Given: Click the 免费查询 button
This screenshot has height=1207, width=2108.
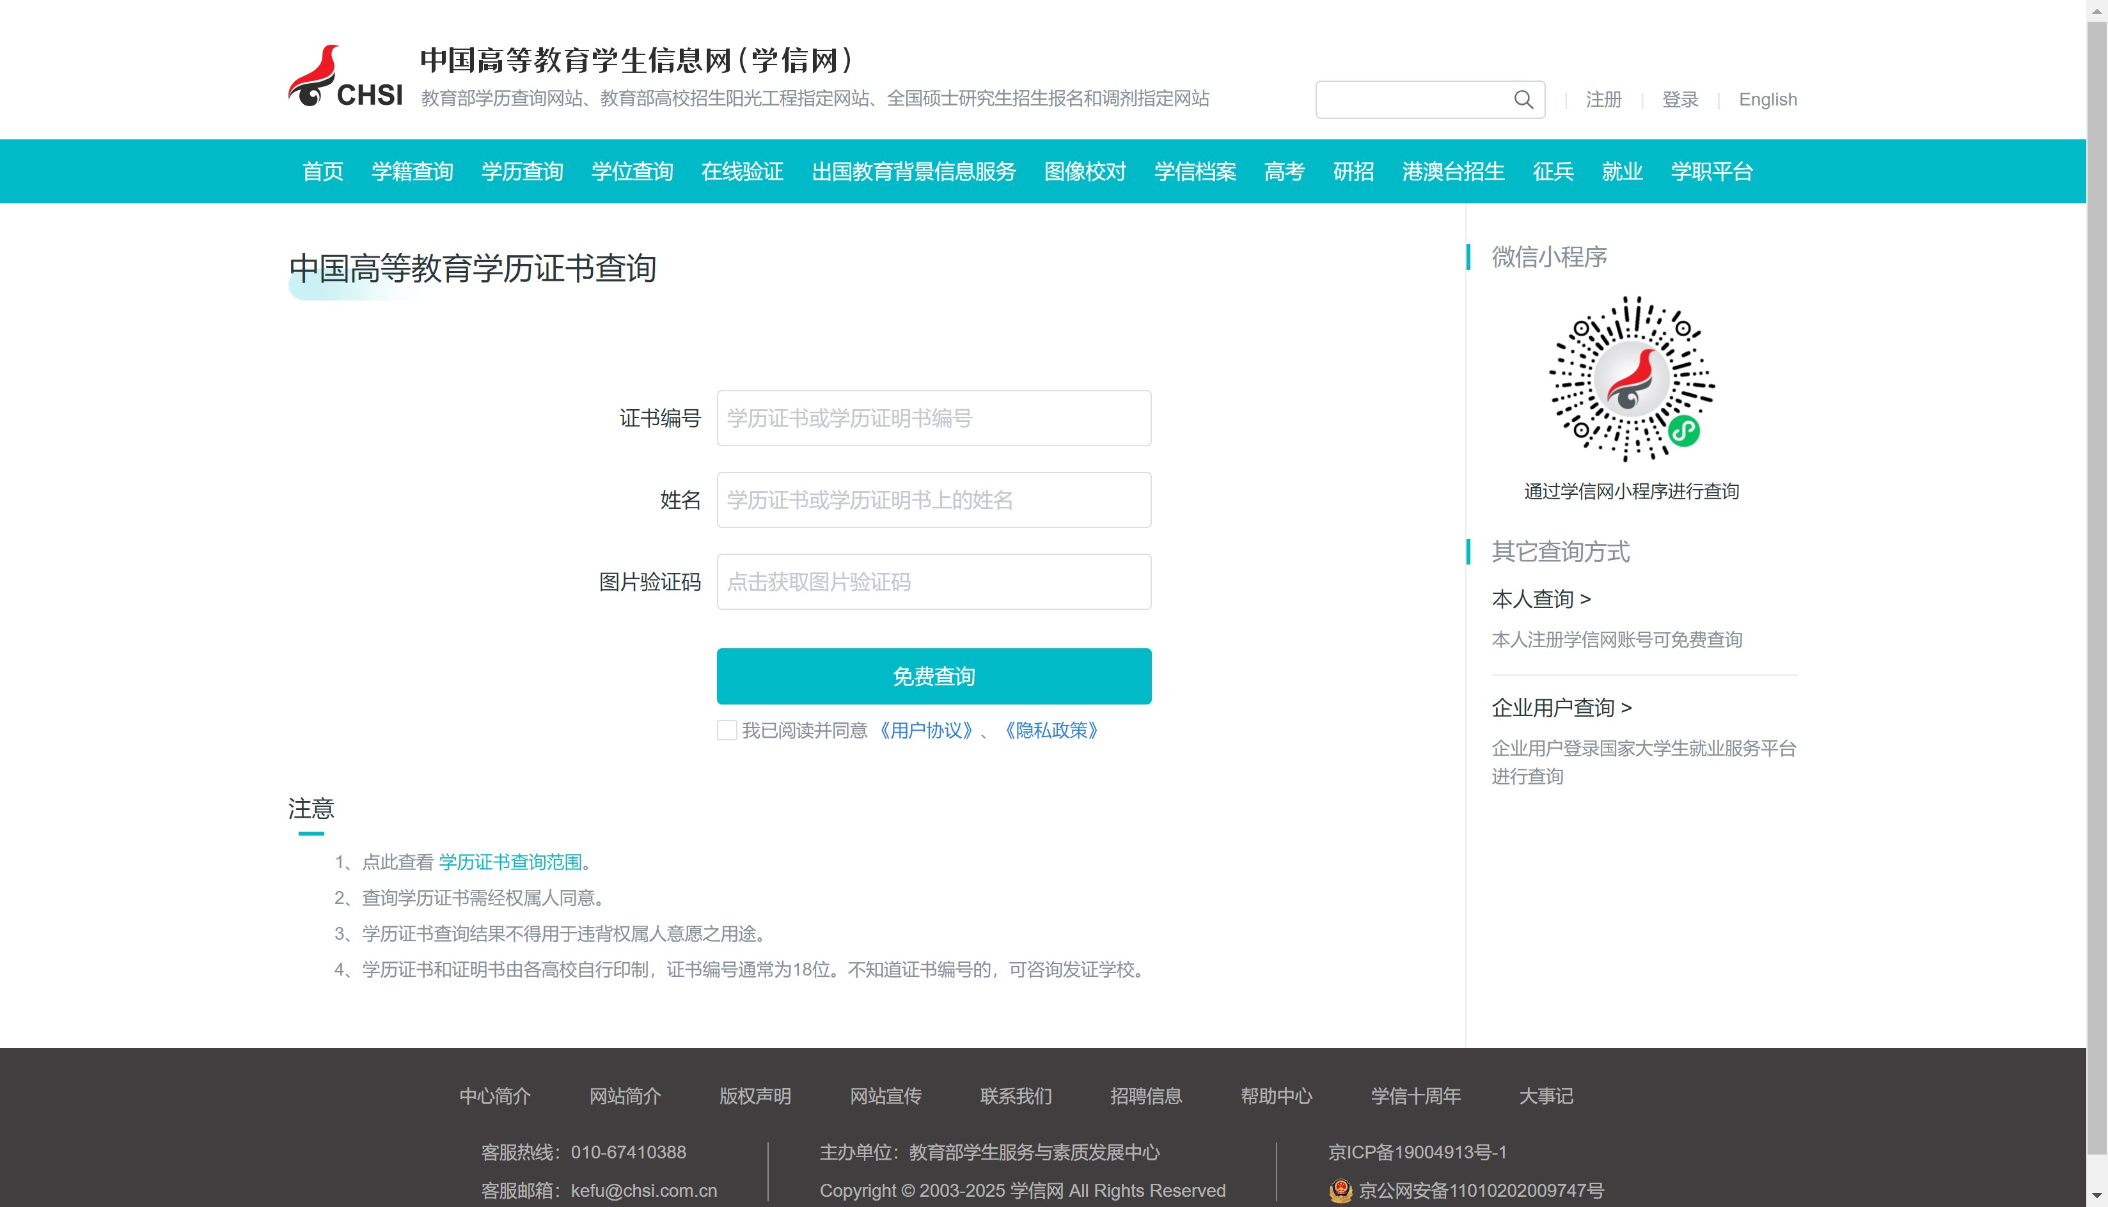Looking at the screenshot, I should (933, 676).
